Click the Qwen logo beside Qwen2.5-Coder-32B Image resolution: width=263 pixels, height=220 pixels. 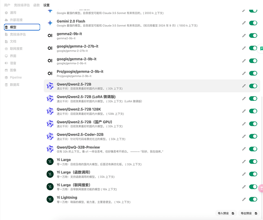(x=50, y=136)
